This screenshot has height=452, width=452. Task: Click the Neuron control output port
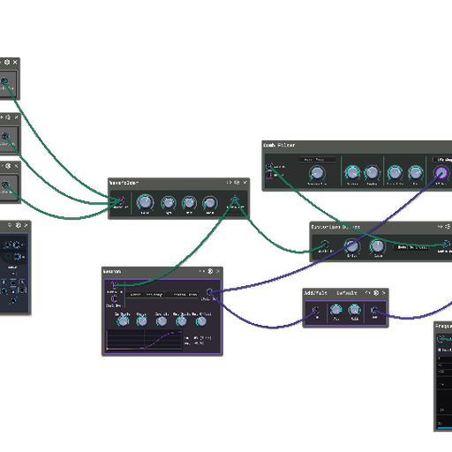click(209, 292)
